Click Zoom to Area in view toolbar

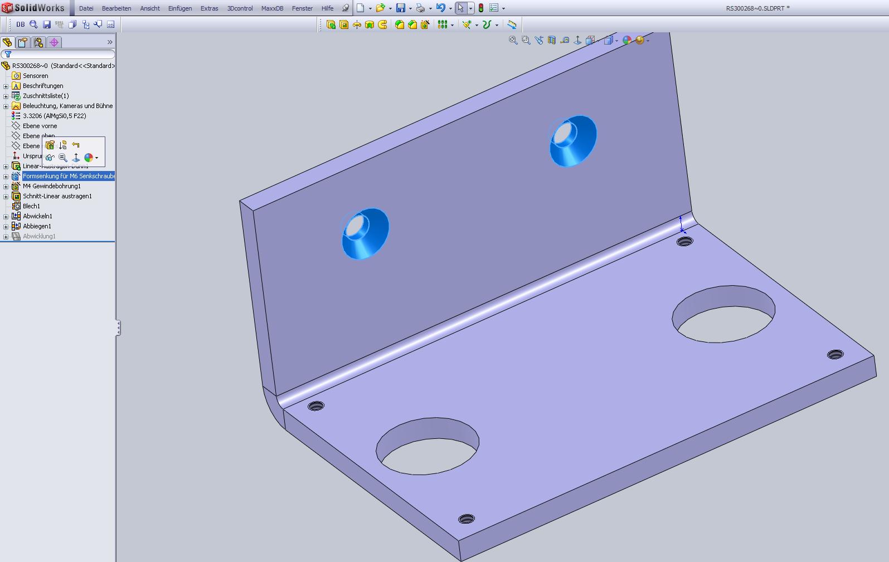(x=526, y=40)
